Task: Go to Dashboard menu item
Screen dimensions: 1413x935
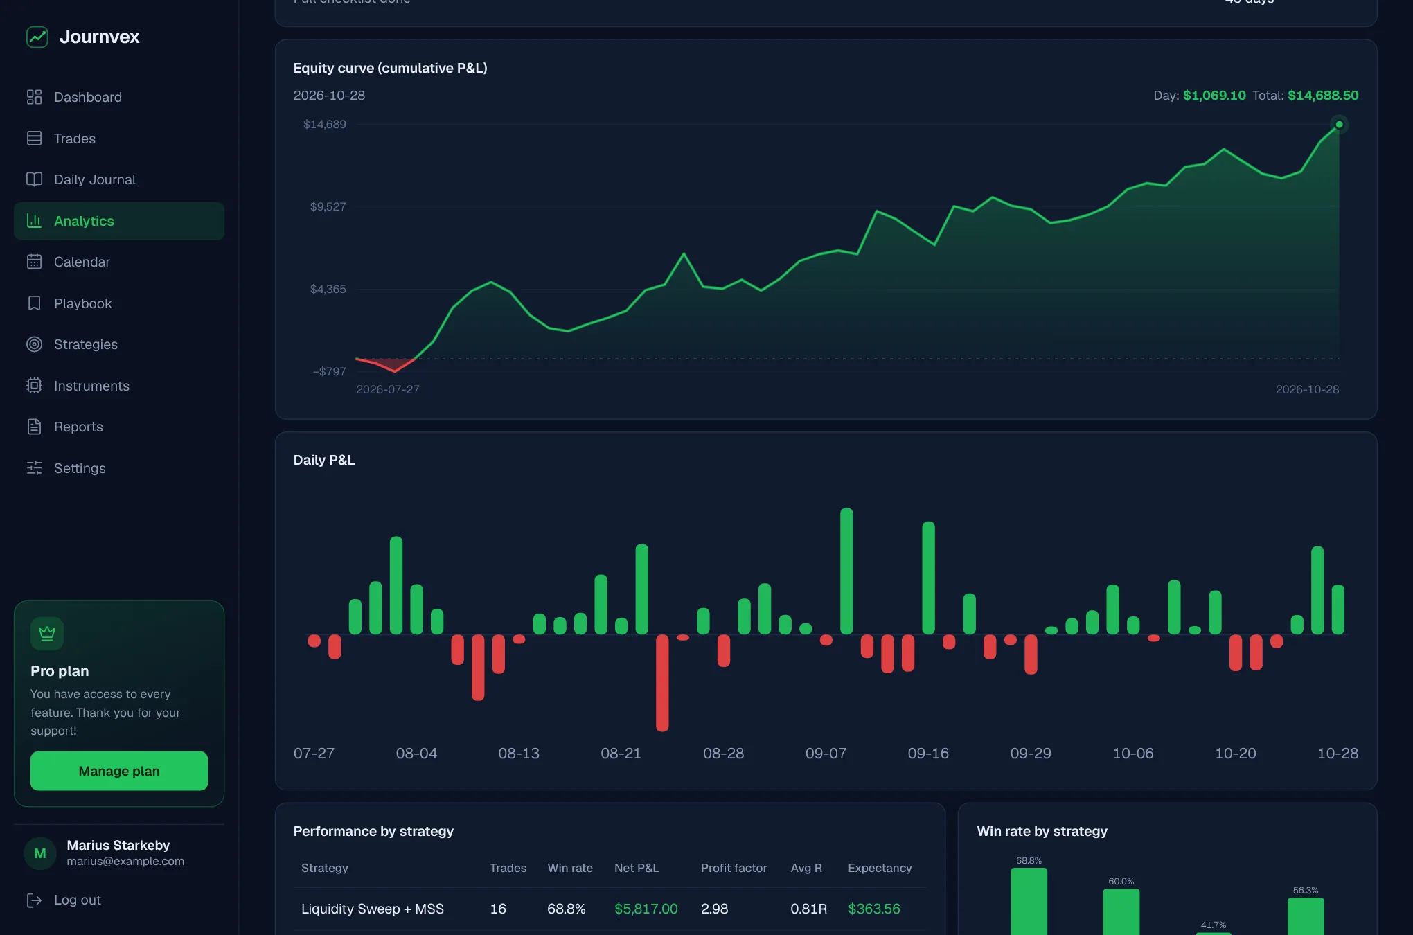Action: 88,97
